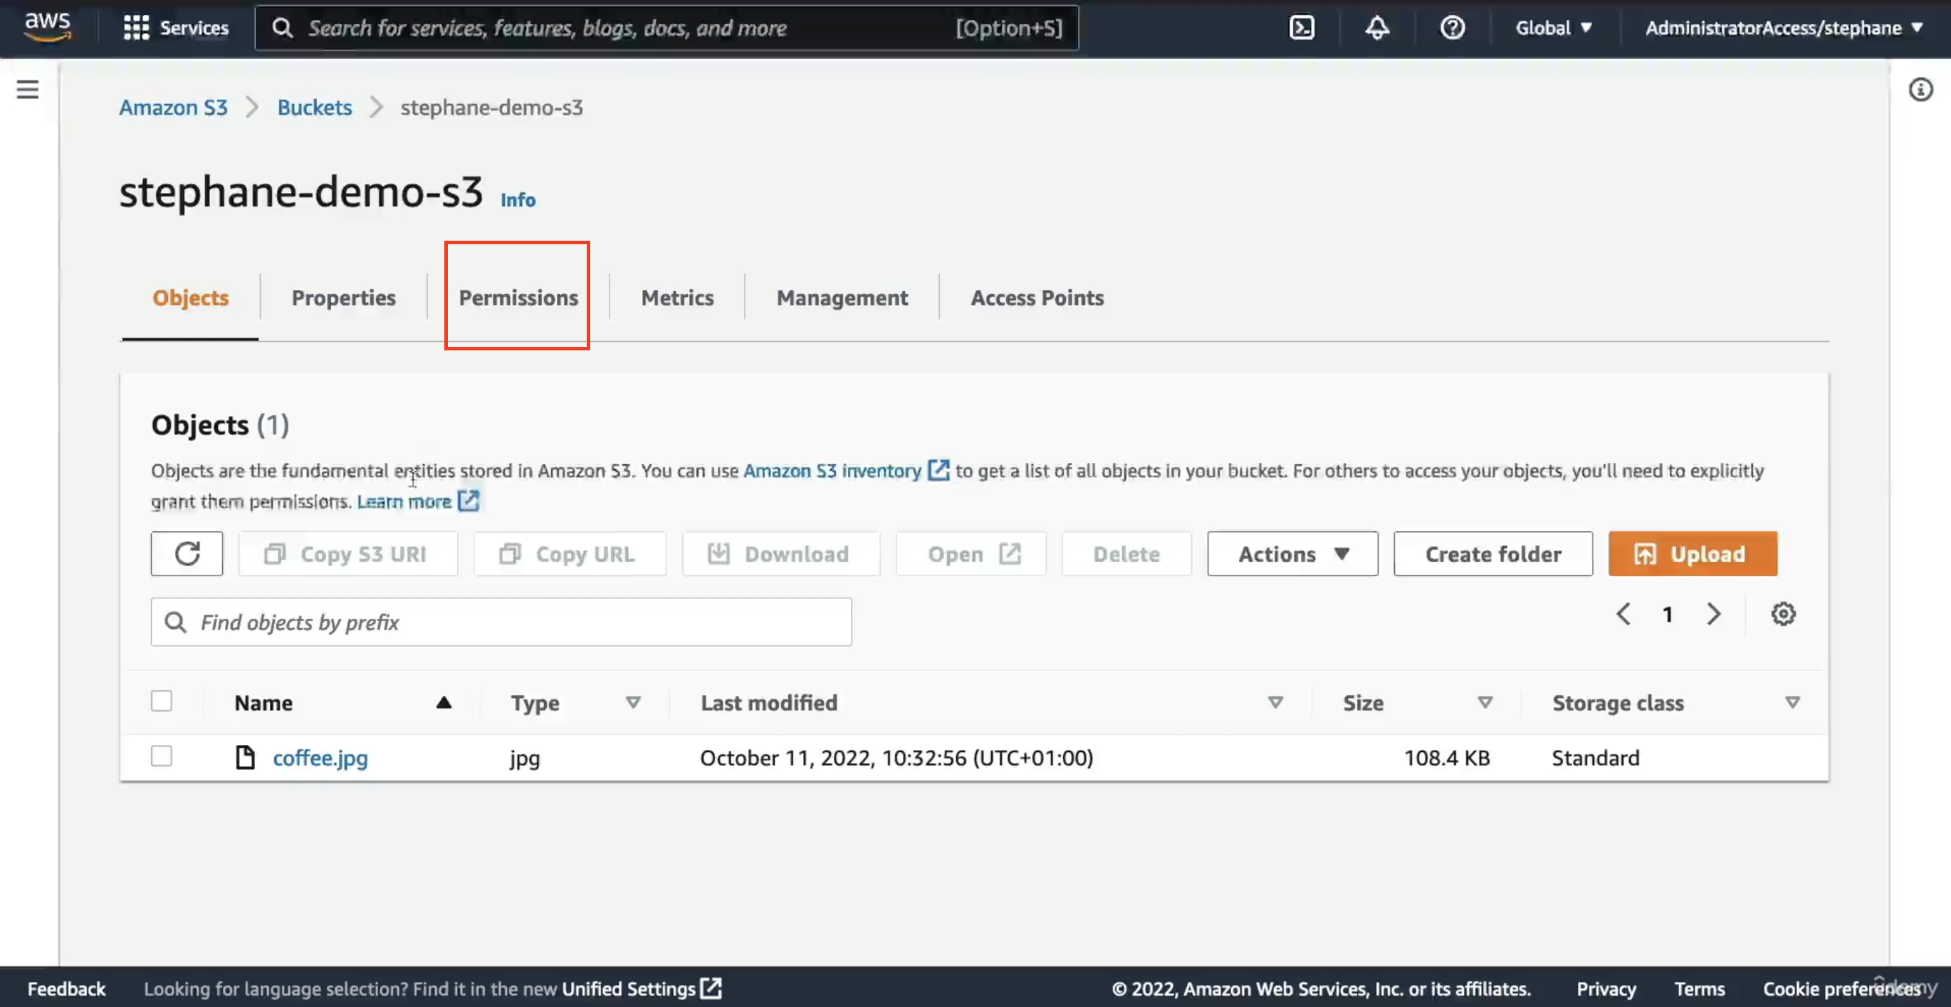
Task: Sort by Size column arrow
Action: pos(1485,702)
